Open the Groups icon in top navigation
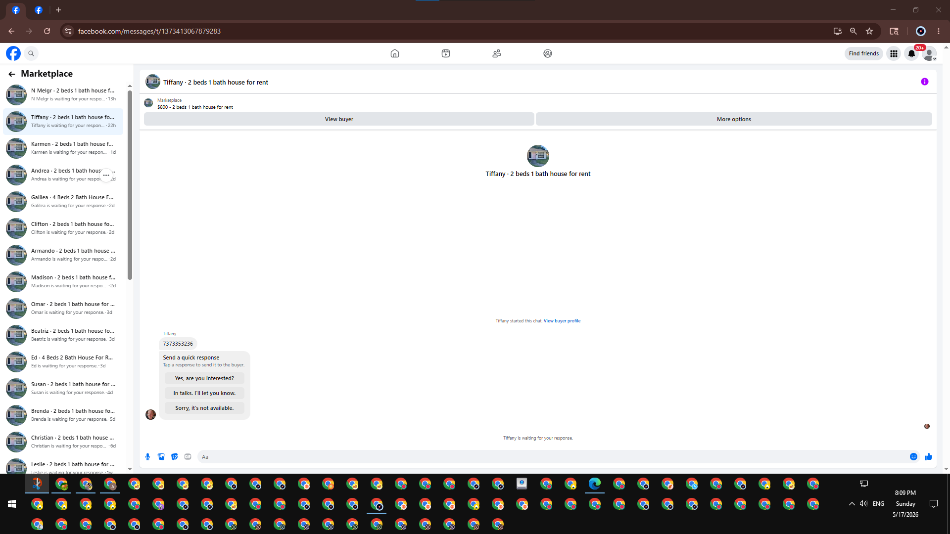The height and width of the screenshot is (534, 950). click(x=548, y=53)
